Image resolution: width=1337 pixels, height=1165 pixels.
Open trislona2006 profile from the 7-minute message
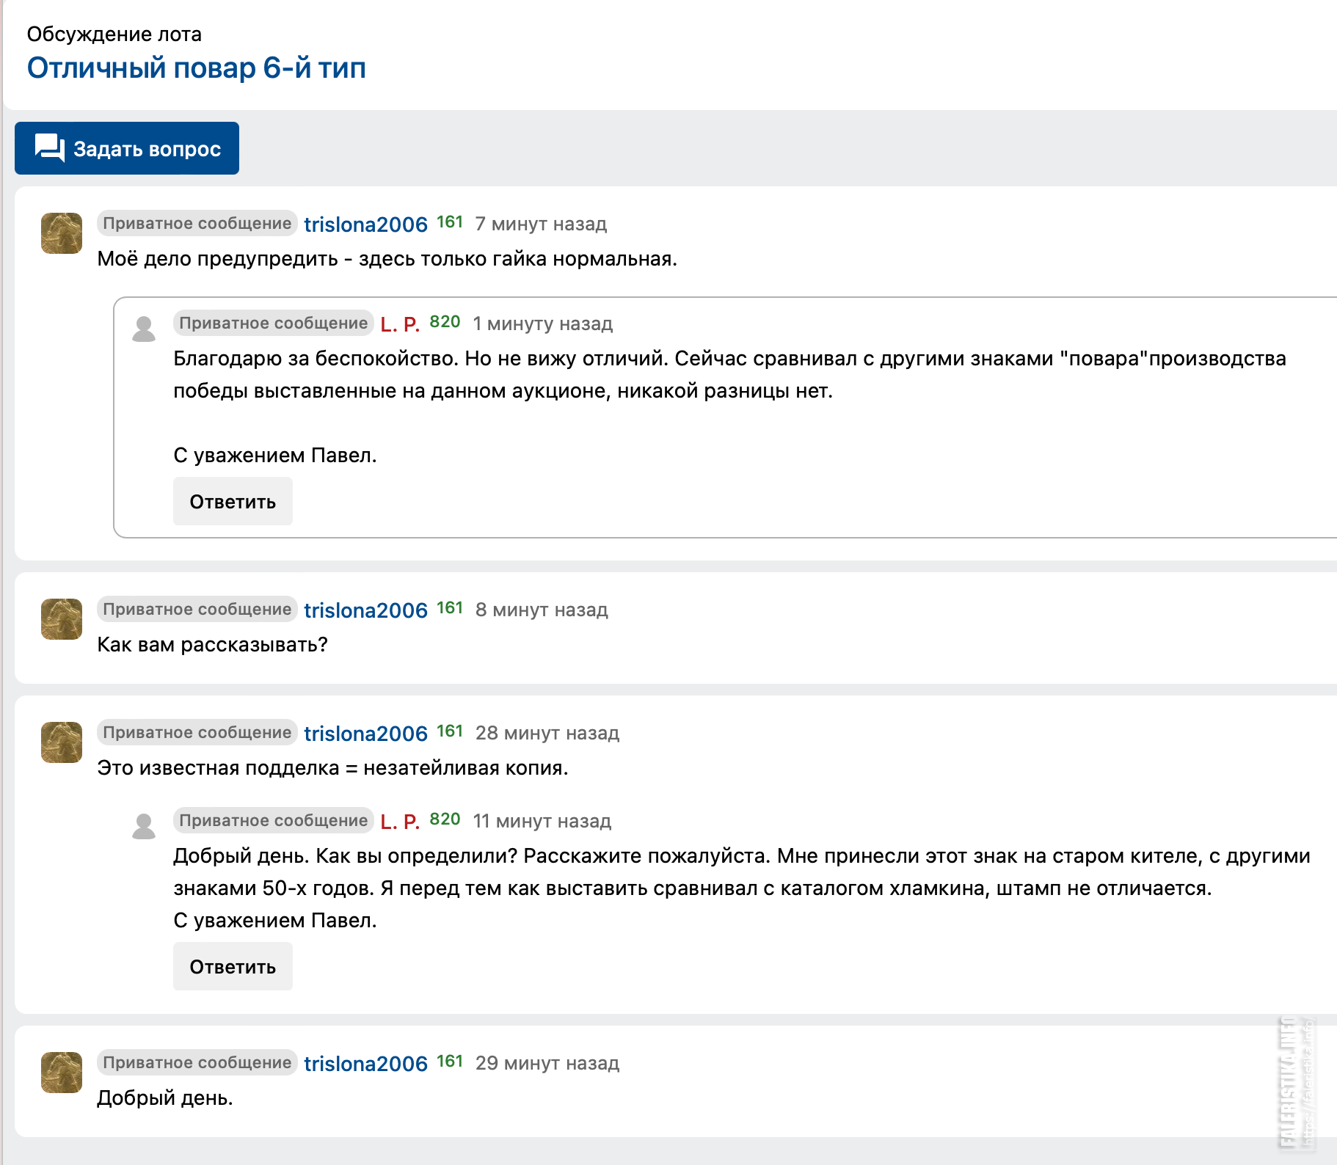(365, 224)
